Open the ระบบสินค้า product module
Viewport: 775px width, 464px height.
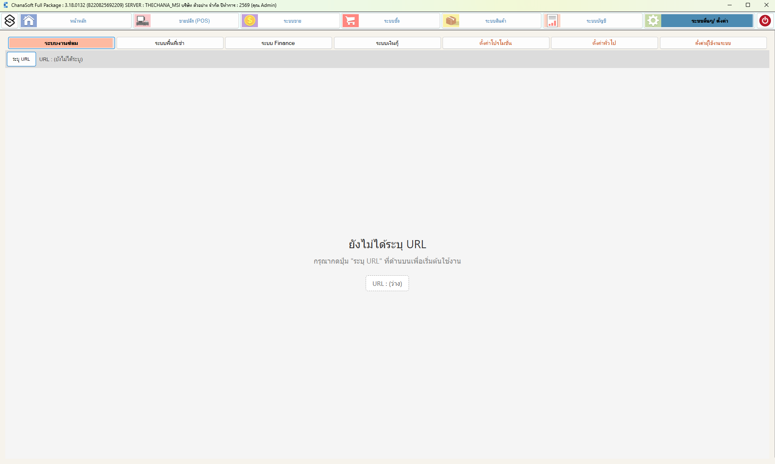[492, 21]
